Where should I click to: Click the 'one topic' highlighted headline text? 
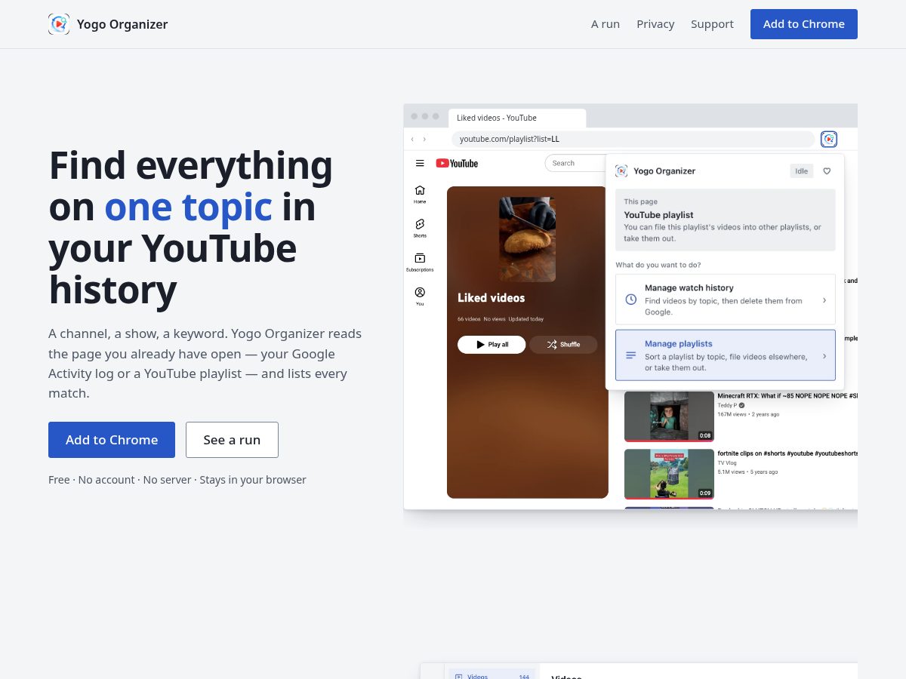pyautogui.click(x=188, y=207)
